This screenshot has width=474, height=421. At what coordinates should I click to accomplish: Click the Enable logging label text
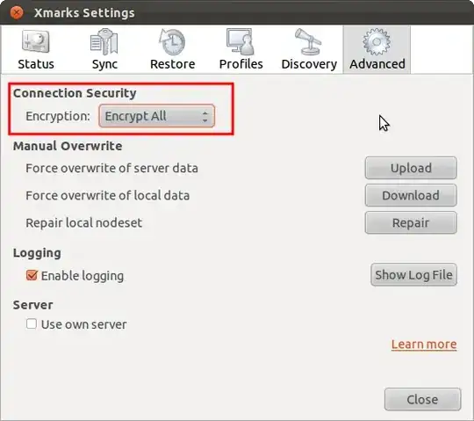click(83, 276)
